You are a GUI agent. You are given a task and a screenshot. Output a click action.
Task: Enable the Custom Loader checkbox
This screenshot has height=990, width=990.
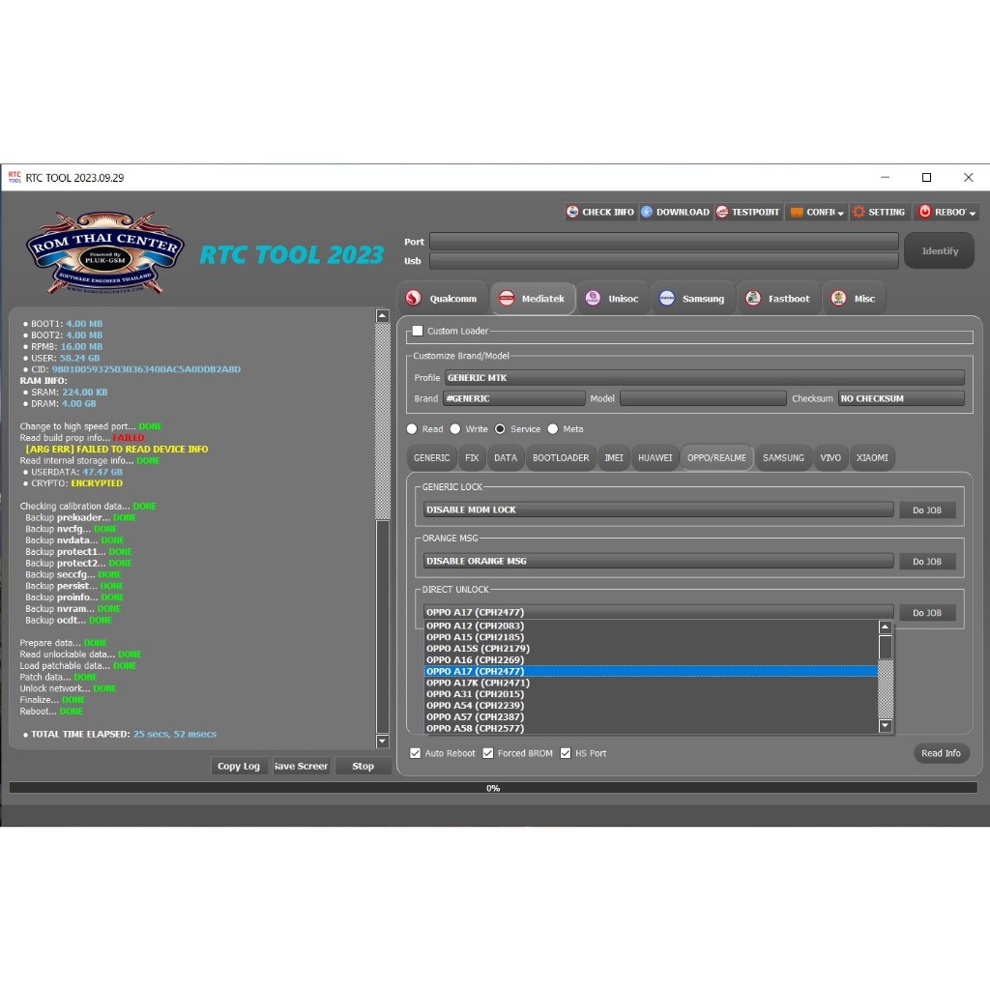tap(418, 331)
